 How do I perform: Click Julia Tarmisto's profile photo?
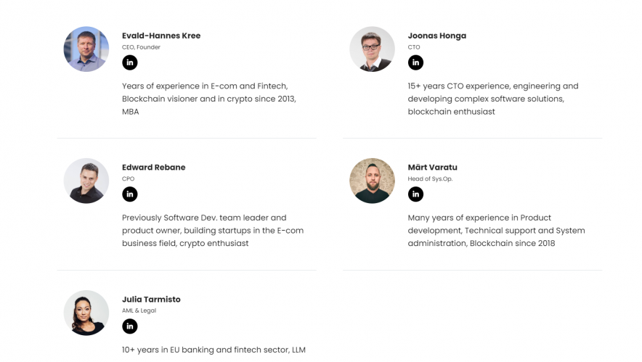pos(86,313)
